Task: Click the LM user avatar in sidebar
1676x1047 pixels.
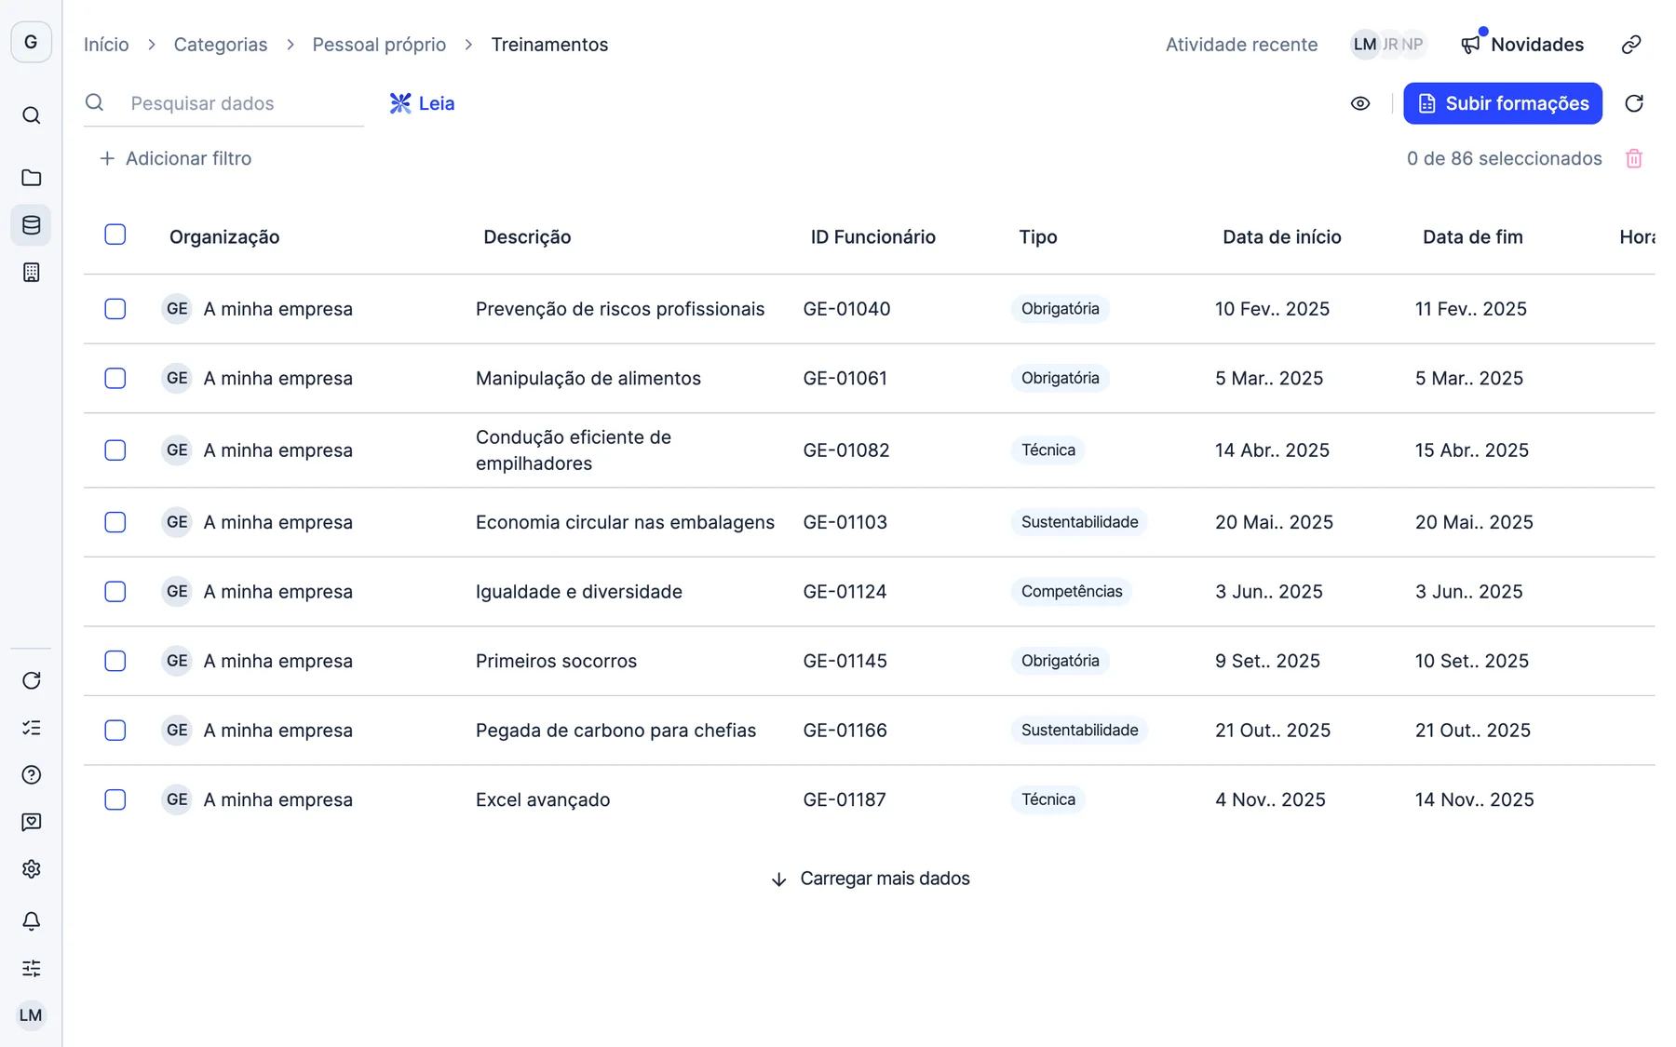Action: click(x=31, y=1015)
